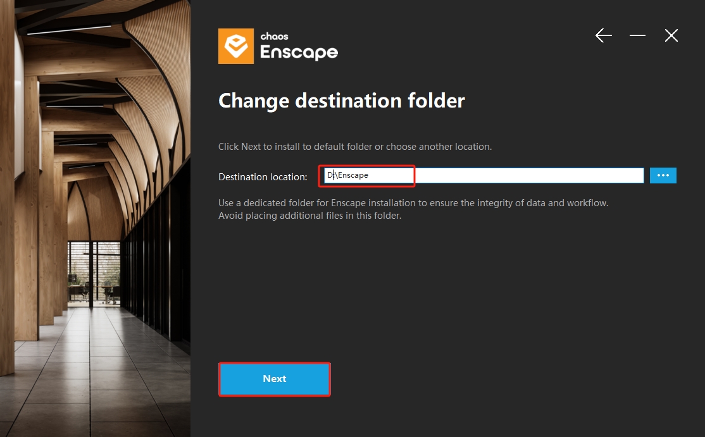
Task: Select the "Change destination folder" heading
Action: pos(341,101)
